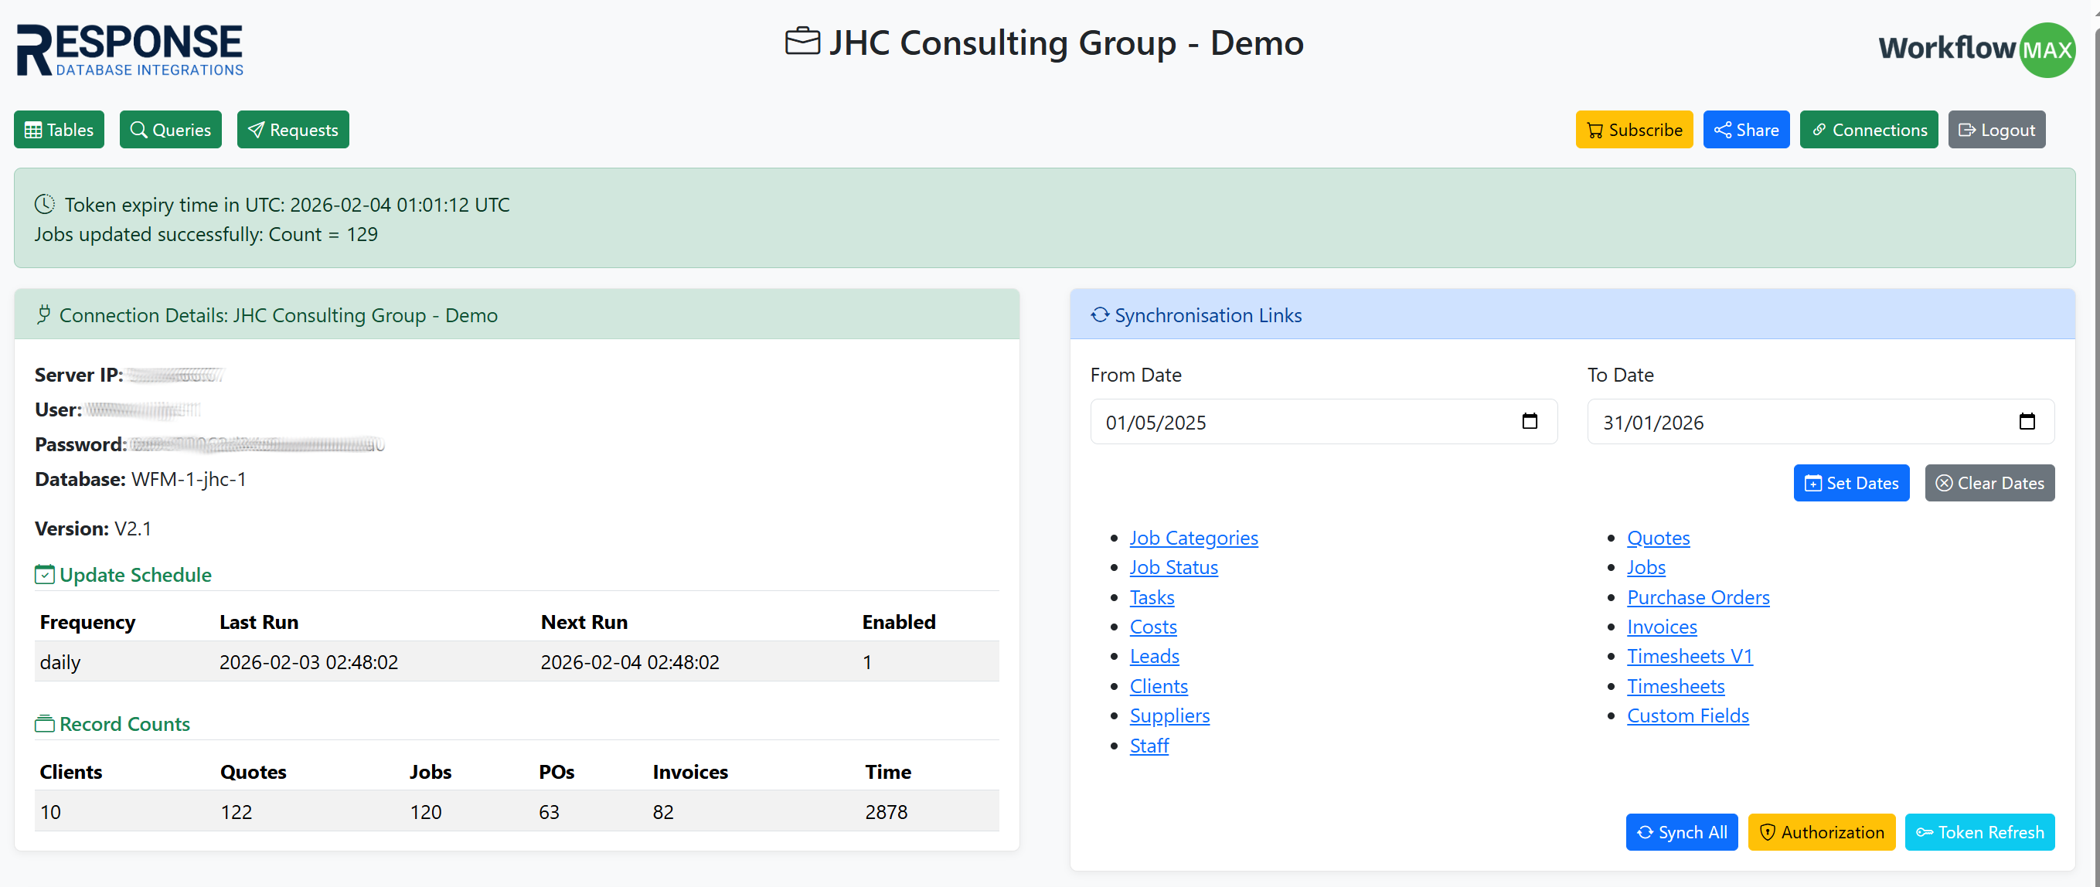The image size is (2100, 887).
Task: Open the Purchase Orders sync link
Action: tap(1697, 596)
